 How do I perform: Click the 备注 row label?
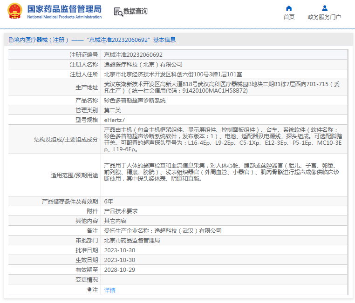(x=92, y=231)
